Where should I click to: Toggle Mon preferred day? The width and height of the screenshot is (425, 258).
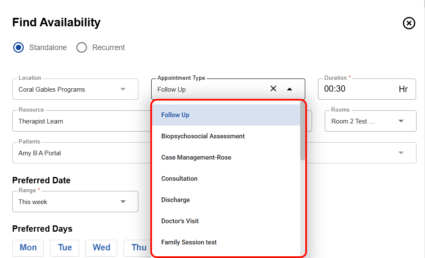(28, 248)
